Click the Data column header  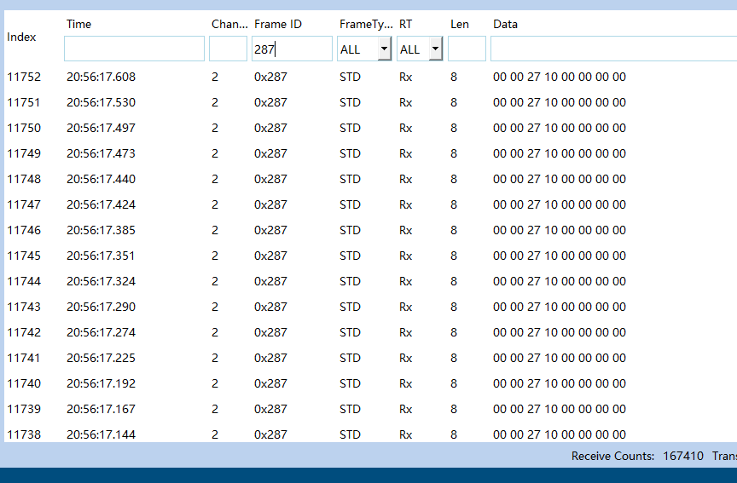505,24
